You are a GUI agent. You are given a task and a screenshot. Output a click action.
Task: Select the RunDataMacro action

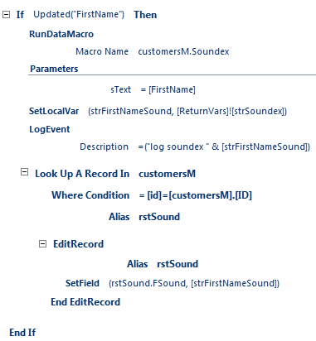point(61,34)
